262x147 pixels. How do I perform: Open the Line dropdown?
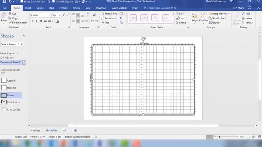180,18
